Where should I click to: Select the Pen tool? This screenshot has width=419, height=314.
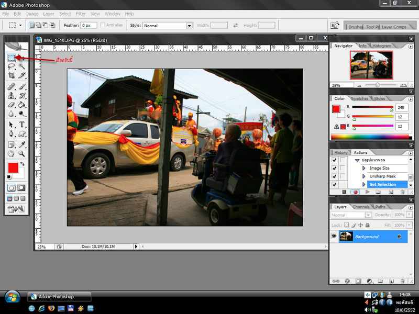coord(11,133)
